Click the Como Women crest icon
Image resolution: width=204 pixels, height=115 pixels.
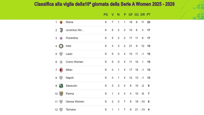[x=61, y=62]
